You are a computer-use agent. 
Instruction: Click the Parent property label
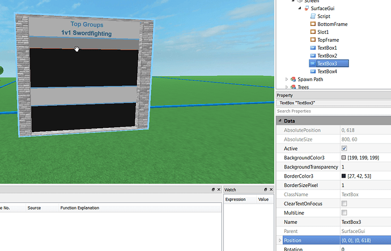[291, 231]
